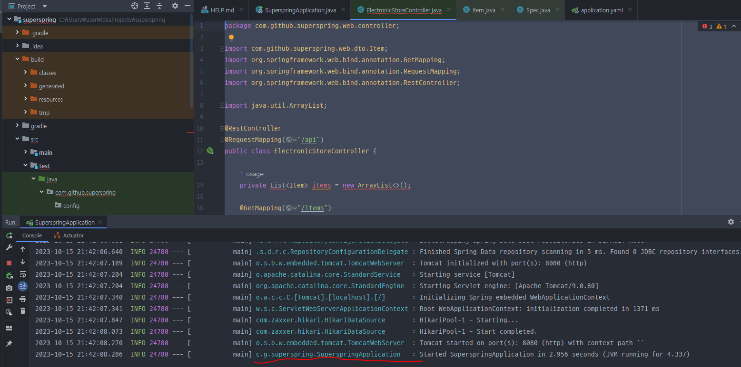Fold the imports block on line 3
This screenshot has height=367, width=741.
[221, 48]
